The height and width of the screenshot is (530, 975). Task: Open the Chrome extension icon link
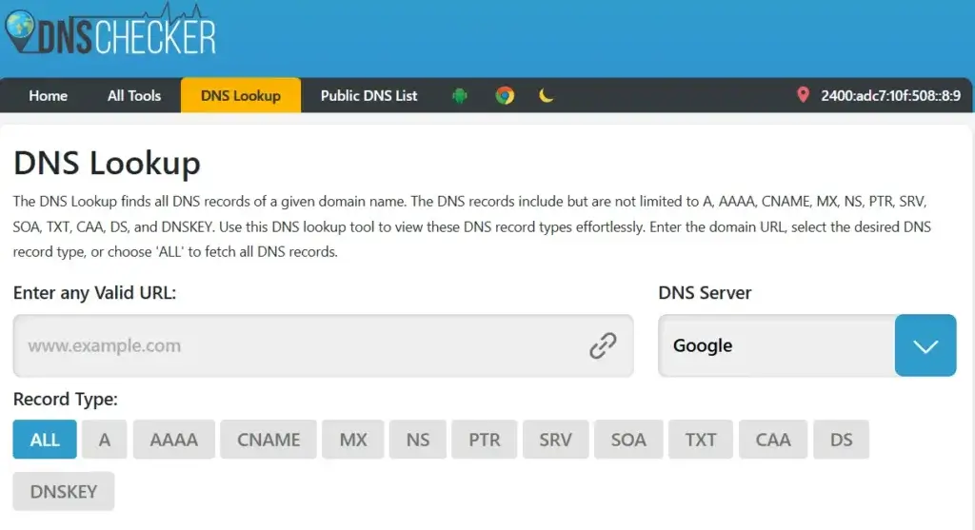[505, 96]
